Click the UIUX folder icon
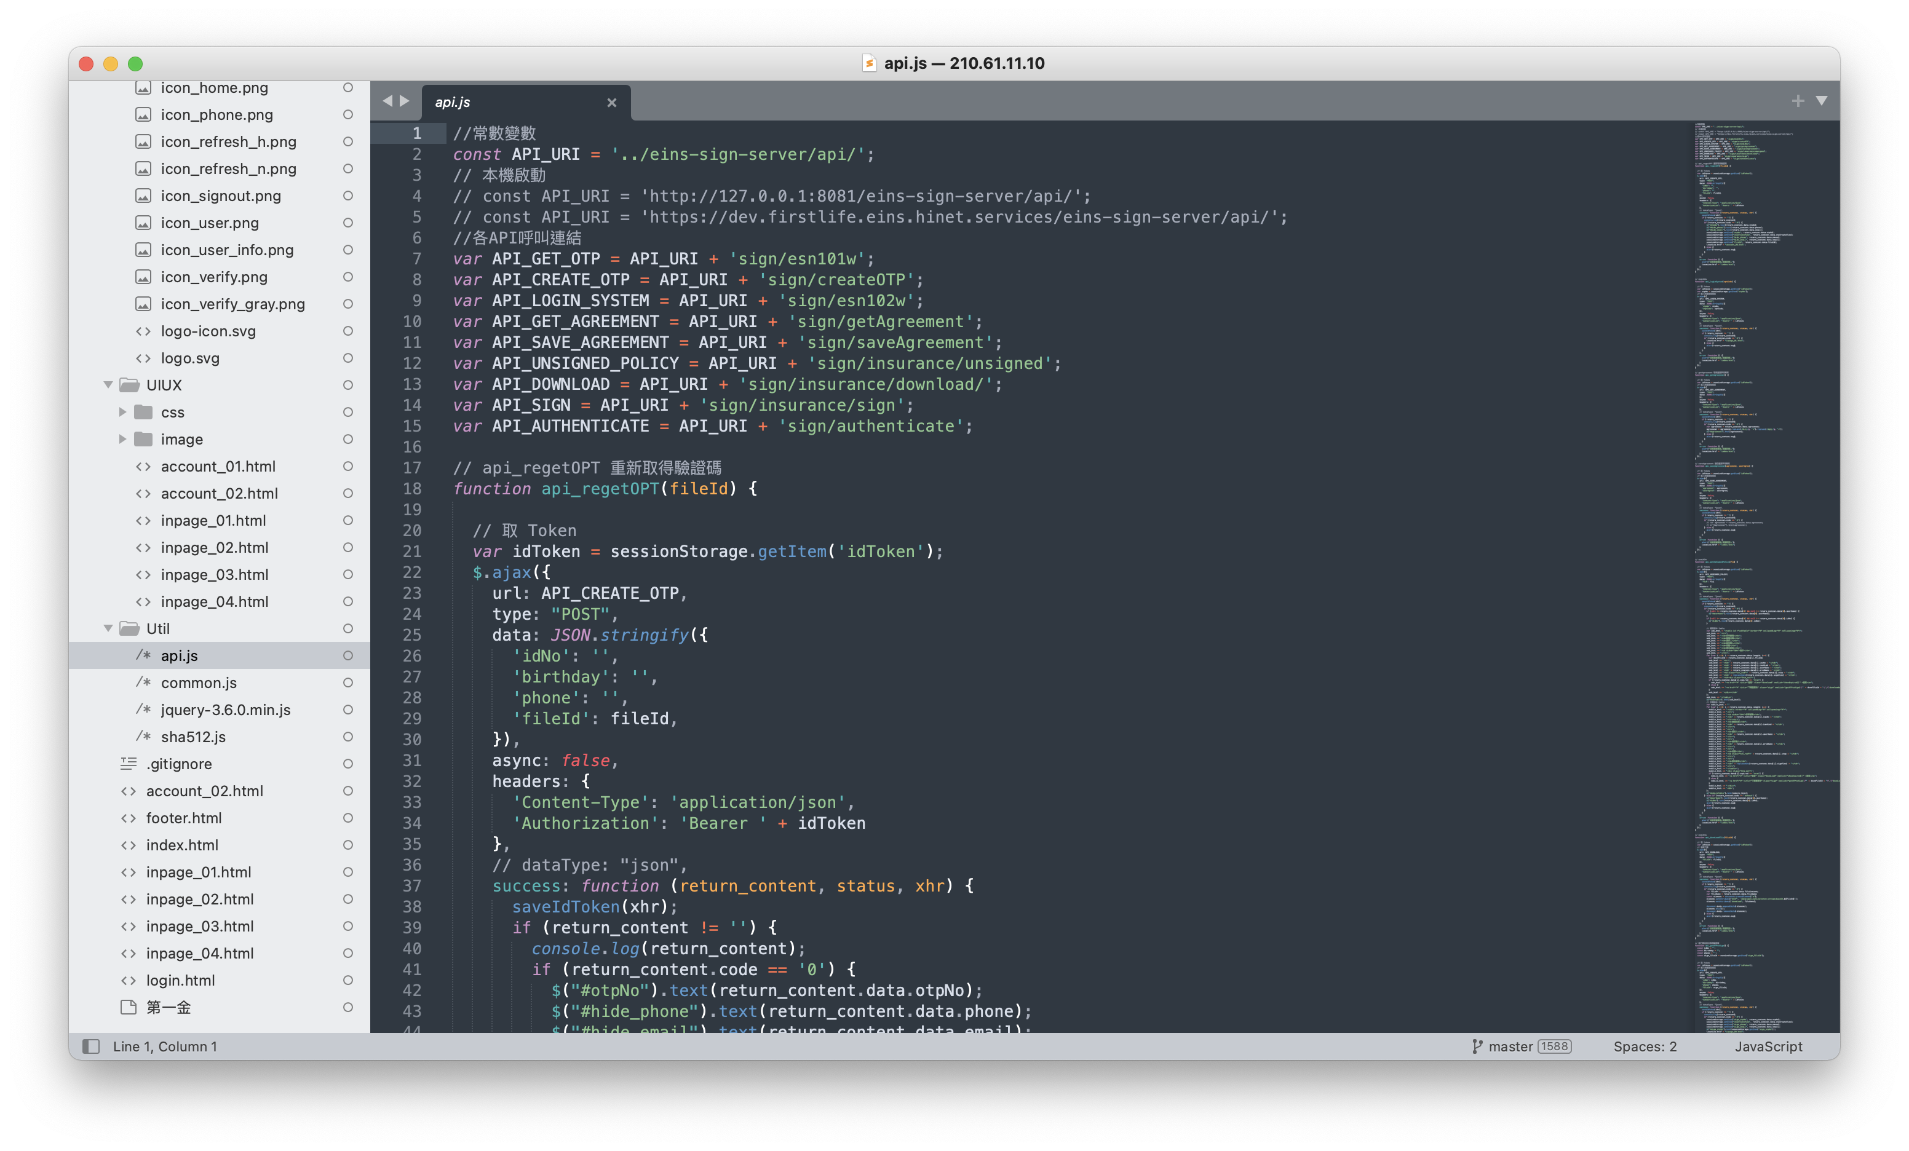Viewport: 1909px width, 1151px height. coord(129,385)
